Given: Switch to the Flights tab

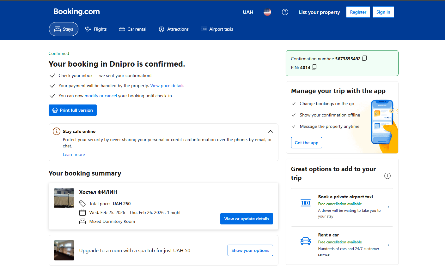Looking at the screenshot, I should pos(96,29).
